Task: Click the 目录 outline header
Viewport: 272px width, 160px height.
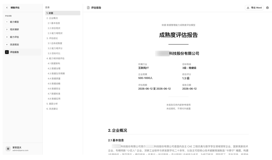Action: click(x=48, y=8)
